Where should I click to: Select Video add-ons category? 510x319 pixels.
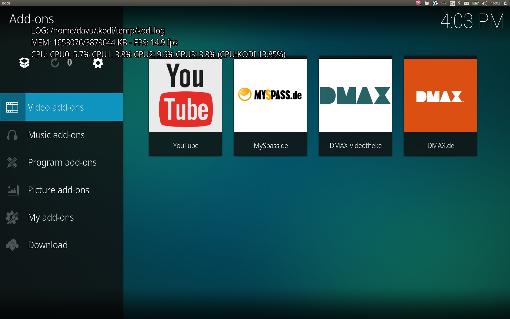(x=62, y=107)
